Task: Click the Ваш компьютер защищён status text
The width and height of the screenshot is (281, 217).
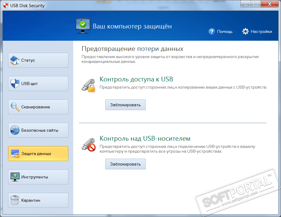Action: [x=132, y=26]
